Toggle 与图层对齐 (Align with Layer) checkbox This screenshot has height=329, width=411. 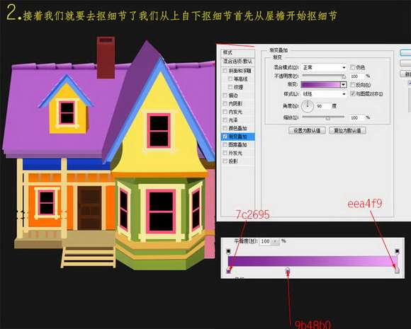[353, 93]
